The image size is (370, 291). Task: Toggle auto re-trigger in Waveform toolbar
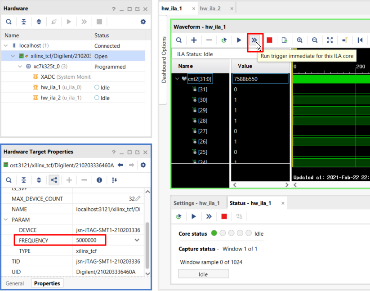pos(224,40)
